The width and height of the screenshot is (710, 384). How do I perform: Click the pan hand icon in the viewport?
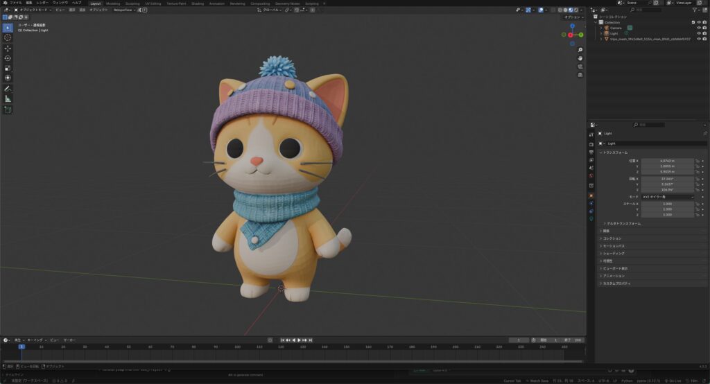[x=580, y=59]
